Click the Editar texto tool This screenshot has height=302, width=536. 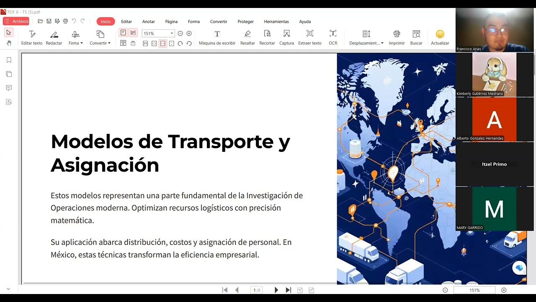(x=32, y=38)
